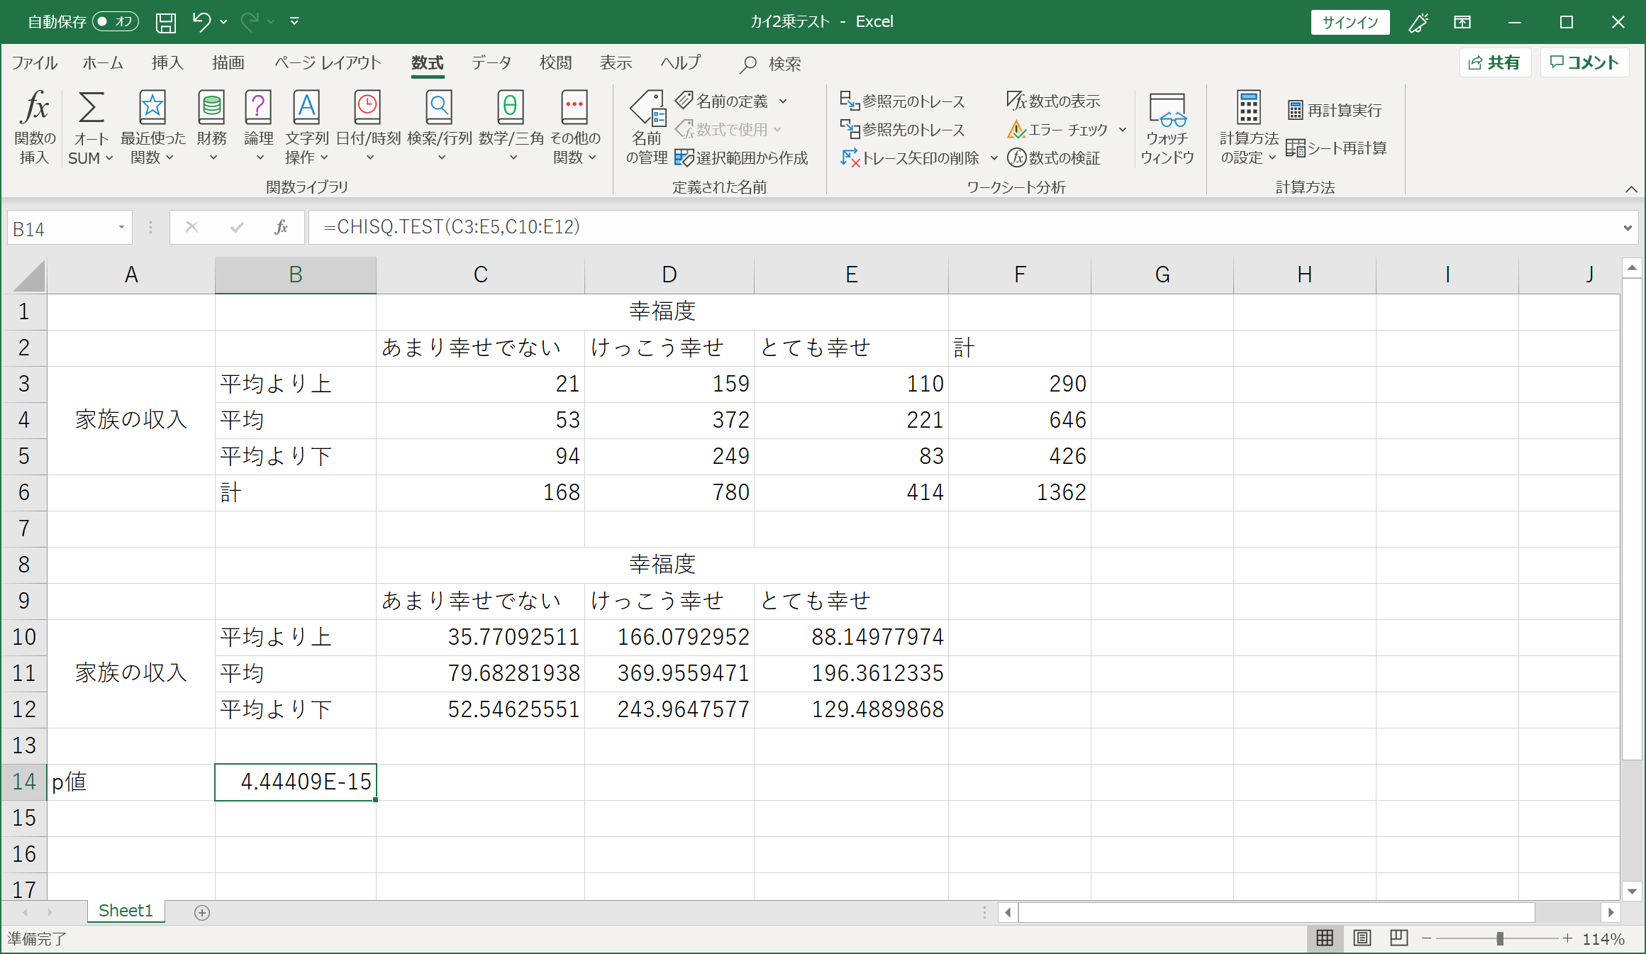Click Show Formulas (数式の表示)
Viewport: 1646px width, 954px height.
1053,101
